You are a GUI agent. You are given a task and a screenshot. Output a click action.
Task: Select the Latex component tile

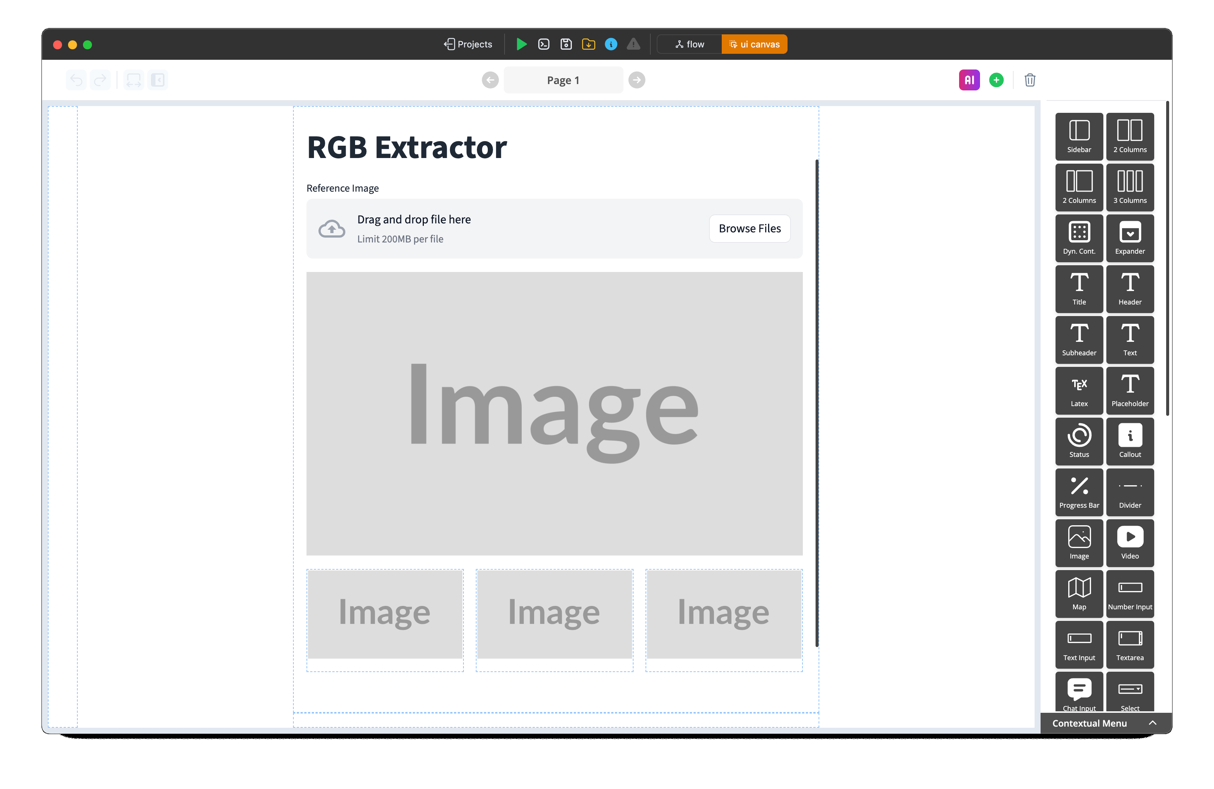pos(1079,390)
